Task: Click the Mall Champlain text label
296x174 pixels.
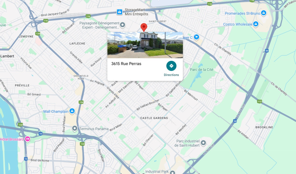Action: pyautogui.click(x=56, y=112)
